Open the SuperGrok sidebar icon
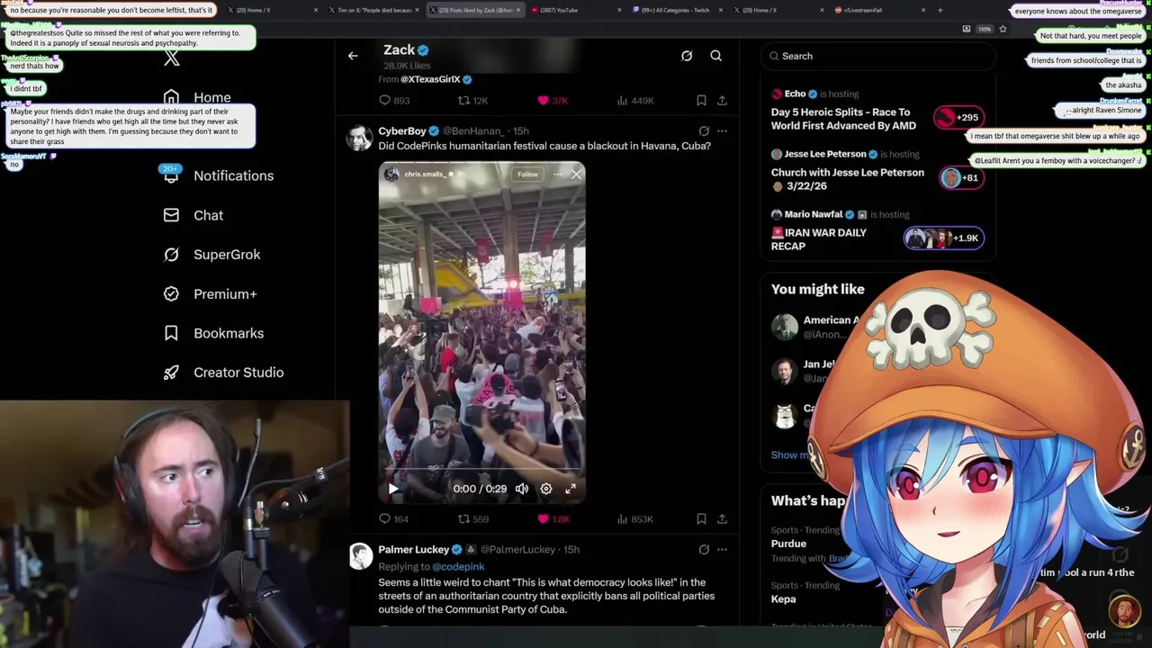Screen dimensions: 1152x648 171,255
